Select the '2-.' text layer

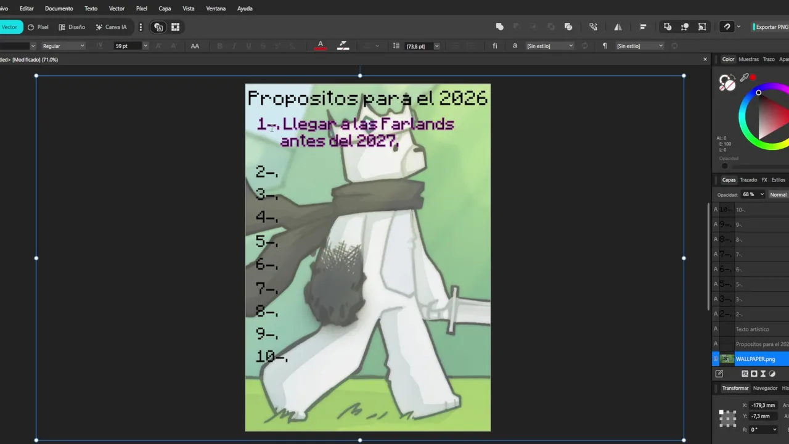(x=751, y=314)
